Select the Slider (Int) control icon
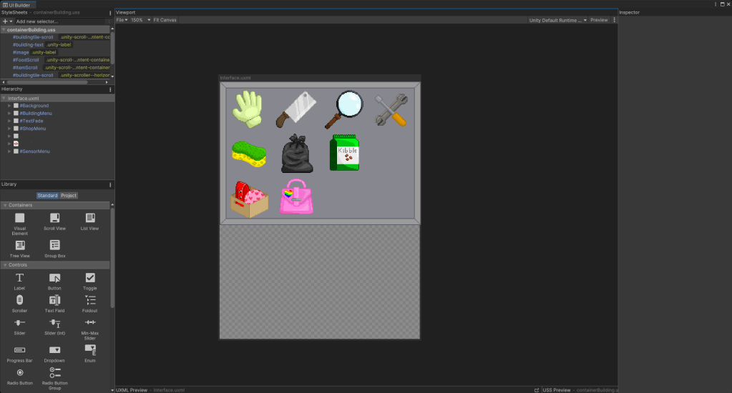The height and width of the screenshot is (393, 732). [x=54, y=323]
